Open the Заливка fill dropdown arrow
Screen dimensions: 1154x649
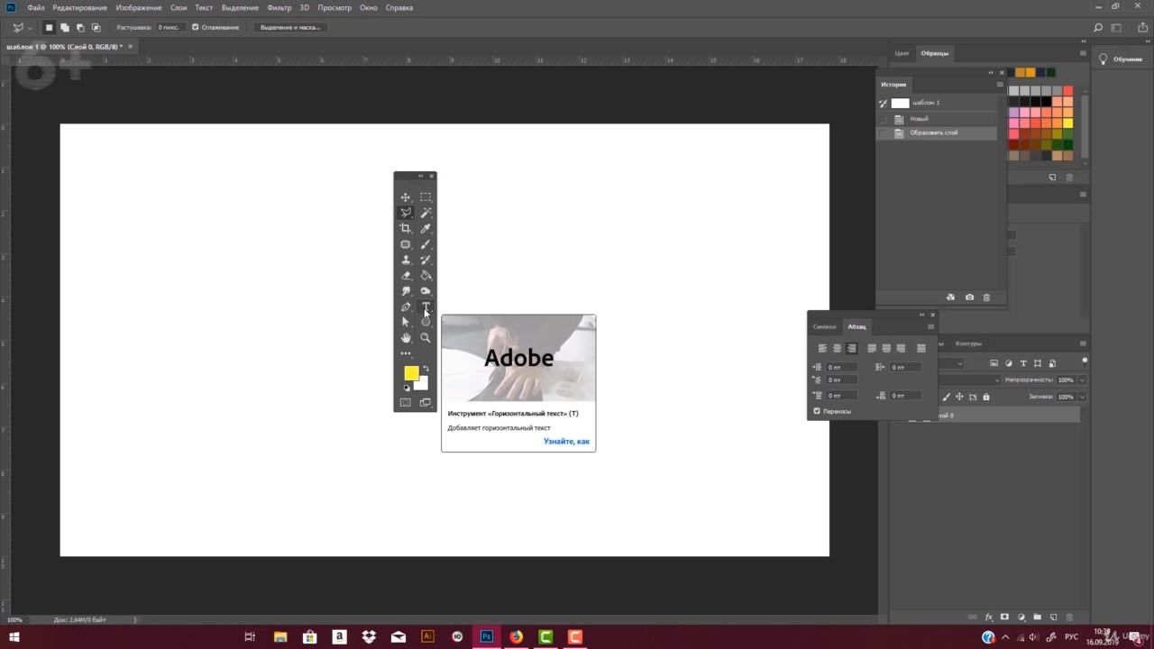point(1082,397)
